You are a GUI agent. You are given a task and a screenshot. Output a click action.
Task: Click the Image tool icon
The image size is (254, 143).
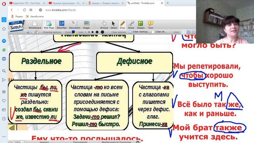(x=86, y=25)
